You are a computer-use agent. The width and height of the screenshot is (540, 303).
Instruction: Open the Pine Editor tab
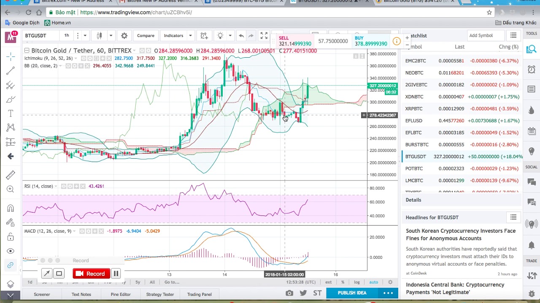click(121, 294)
